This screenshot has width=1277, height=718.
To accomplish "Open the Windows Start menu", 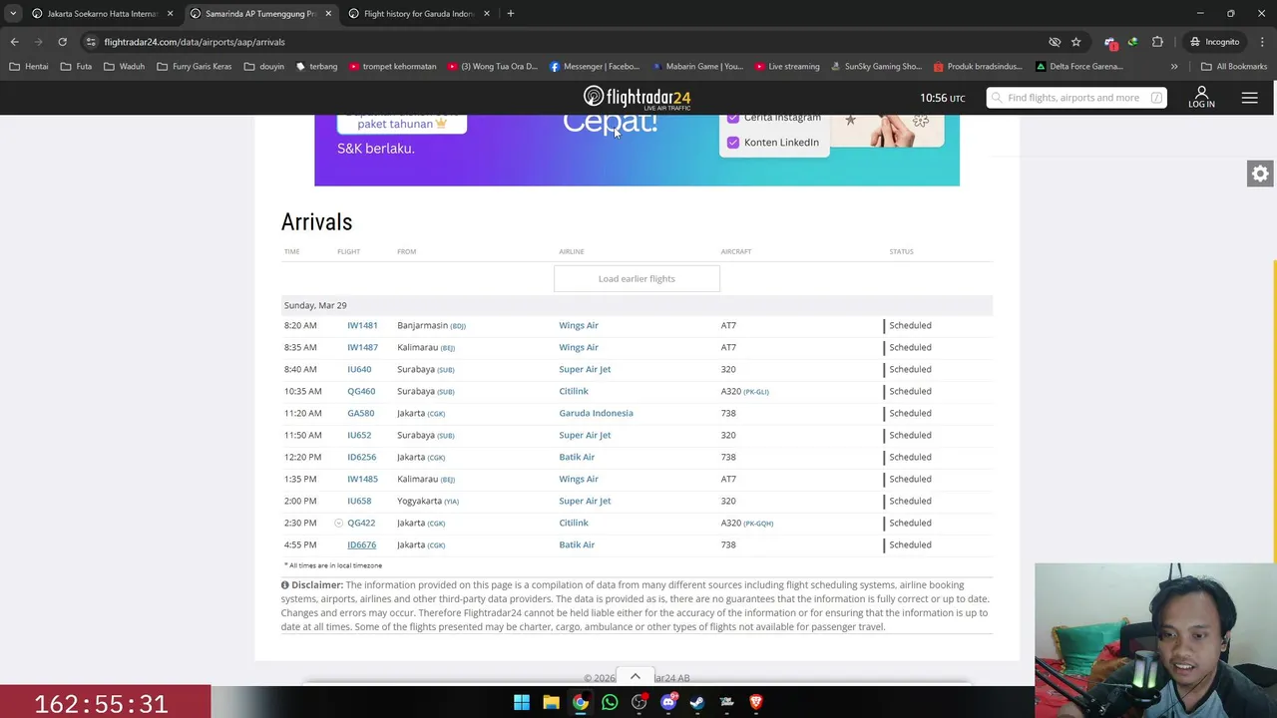I will [521, 702].
